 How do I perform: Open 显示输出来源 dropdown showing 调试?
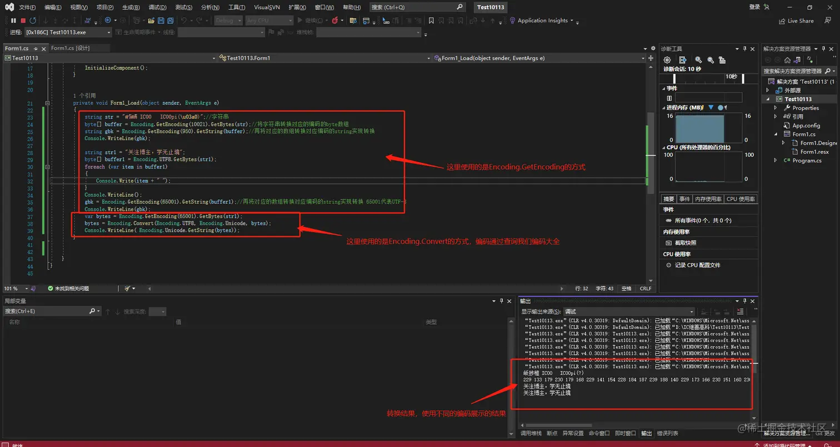(629, 312)
